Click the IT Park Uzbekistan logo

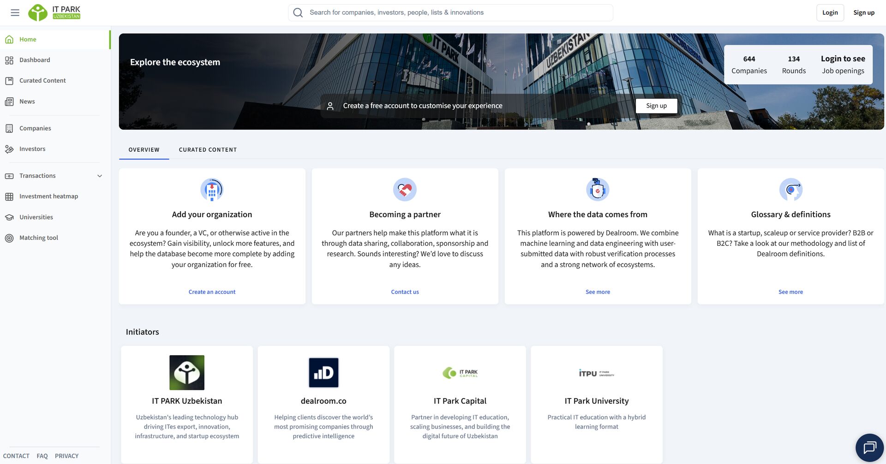click(54, 12)
